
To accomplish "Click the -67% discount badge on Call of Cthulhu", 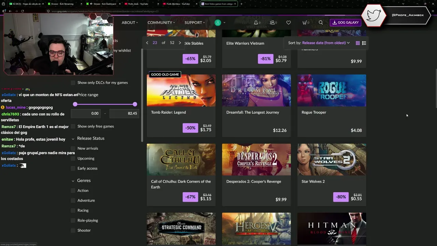I will tap(190, 197).
